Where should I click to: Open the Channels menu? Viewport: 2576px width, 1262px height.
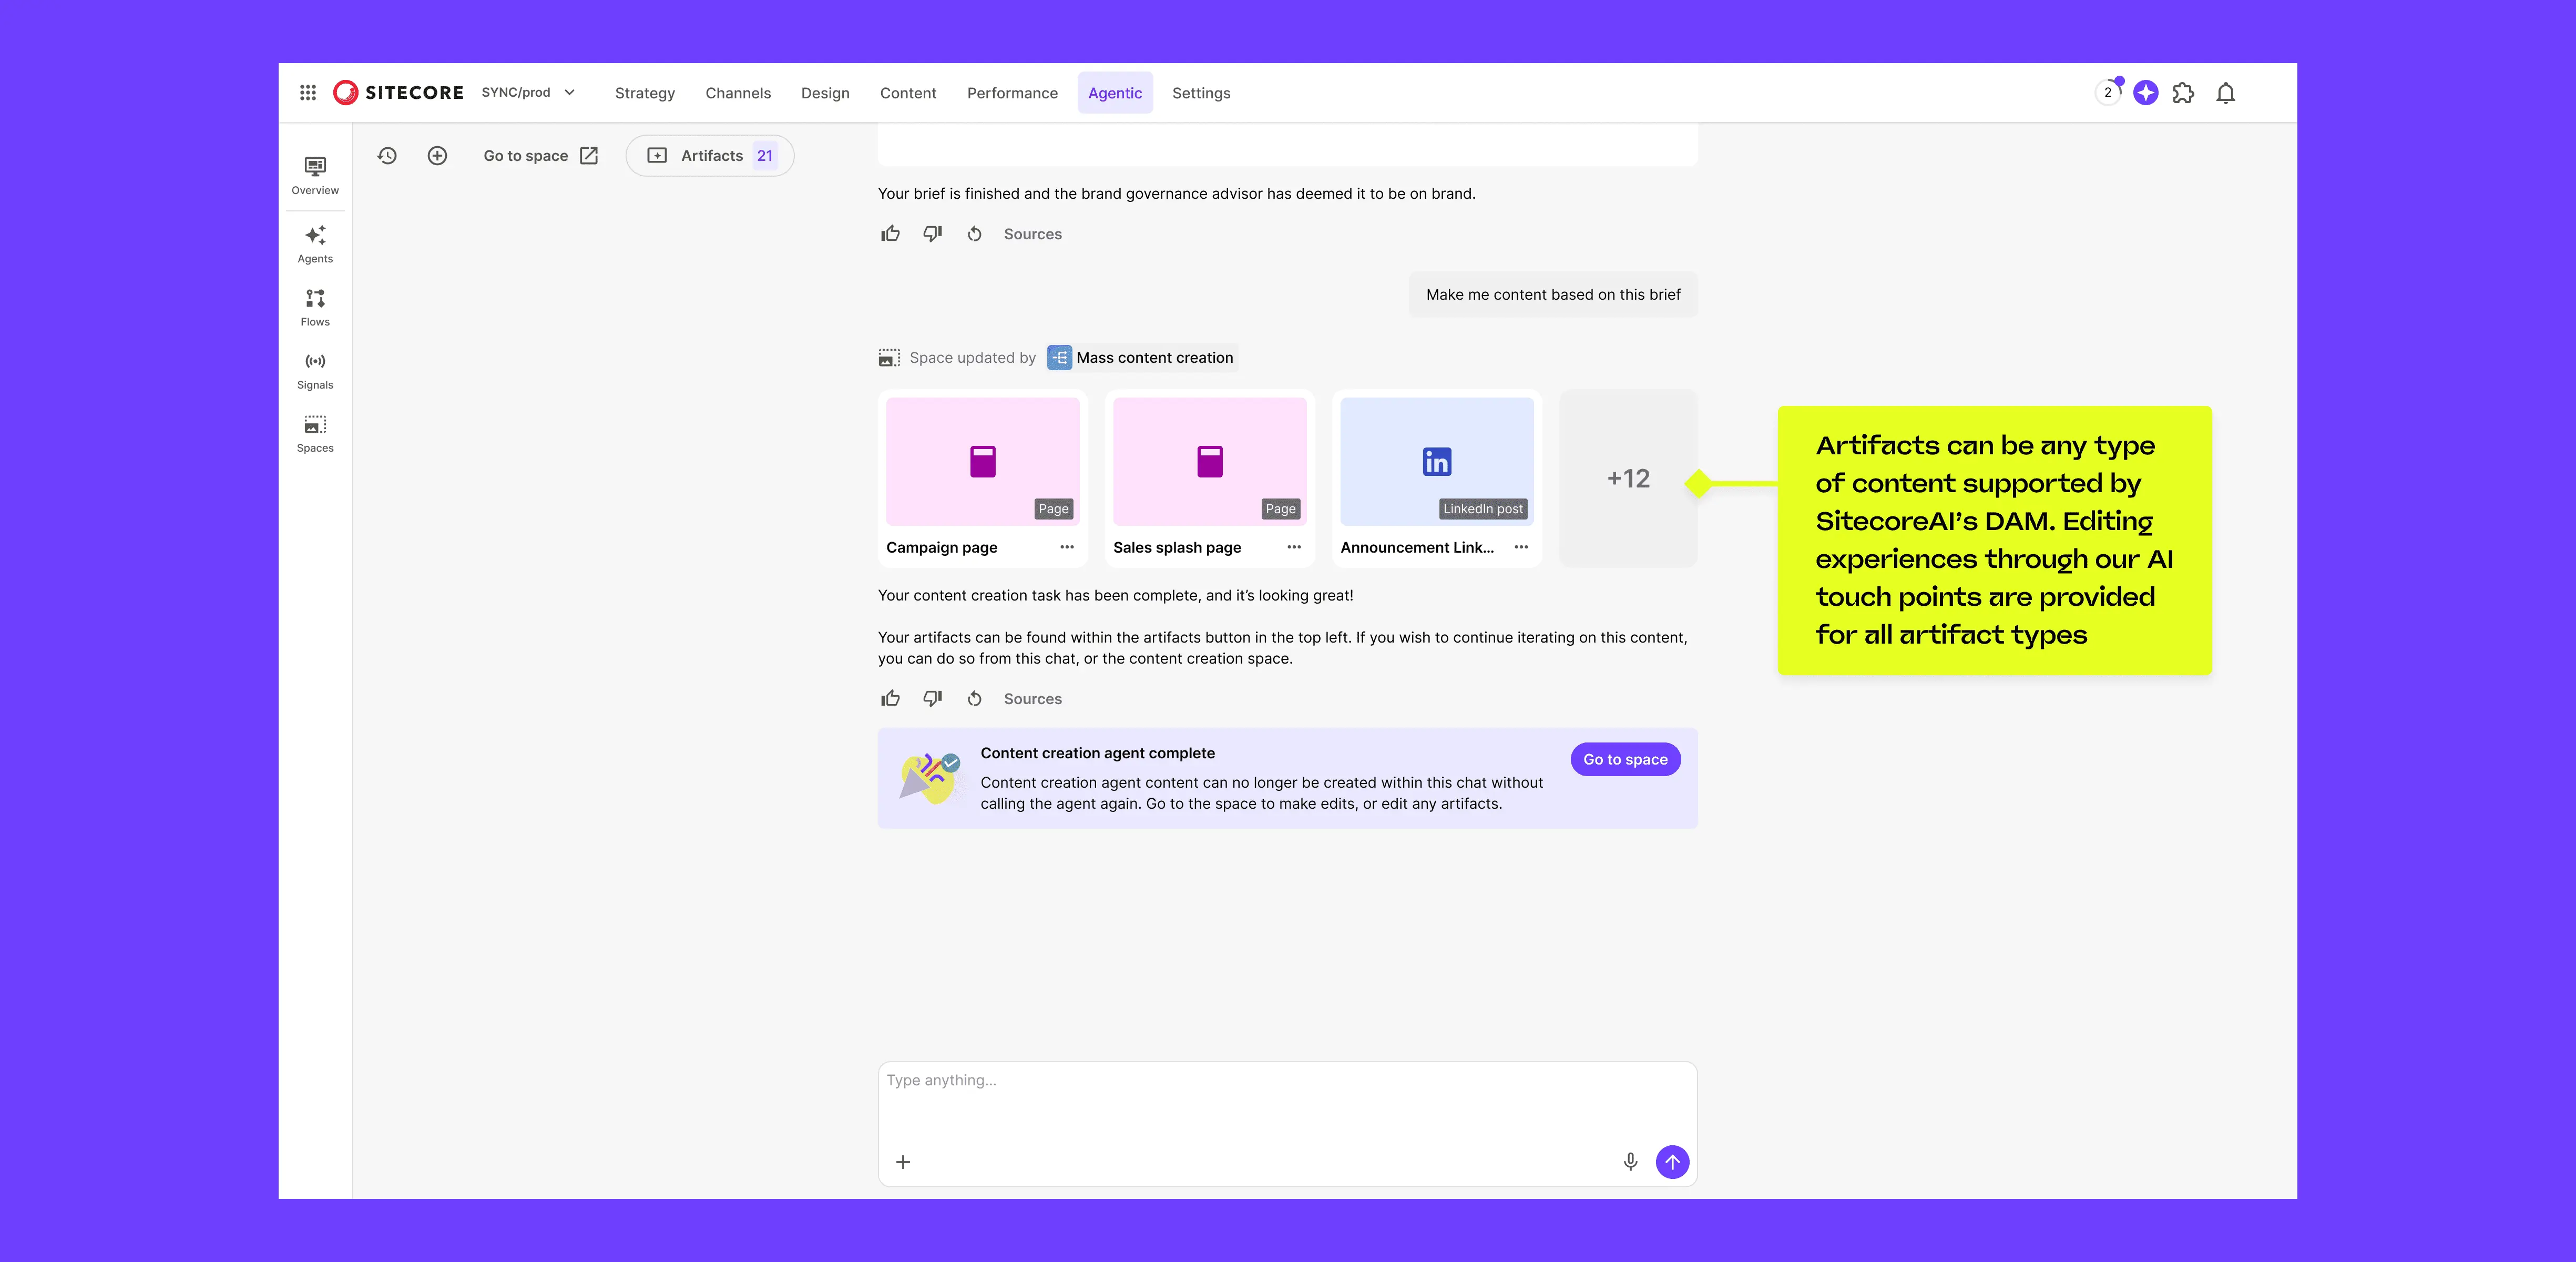pyautogui.click(x=738, y=93)
